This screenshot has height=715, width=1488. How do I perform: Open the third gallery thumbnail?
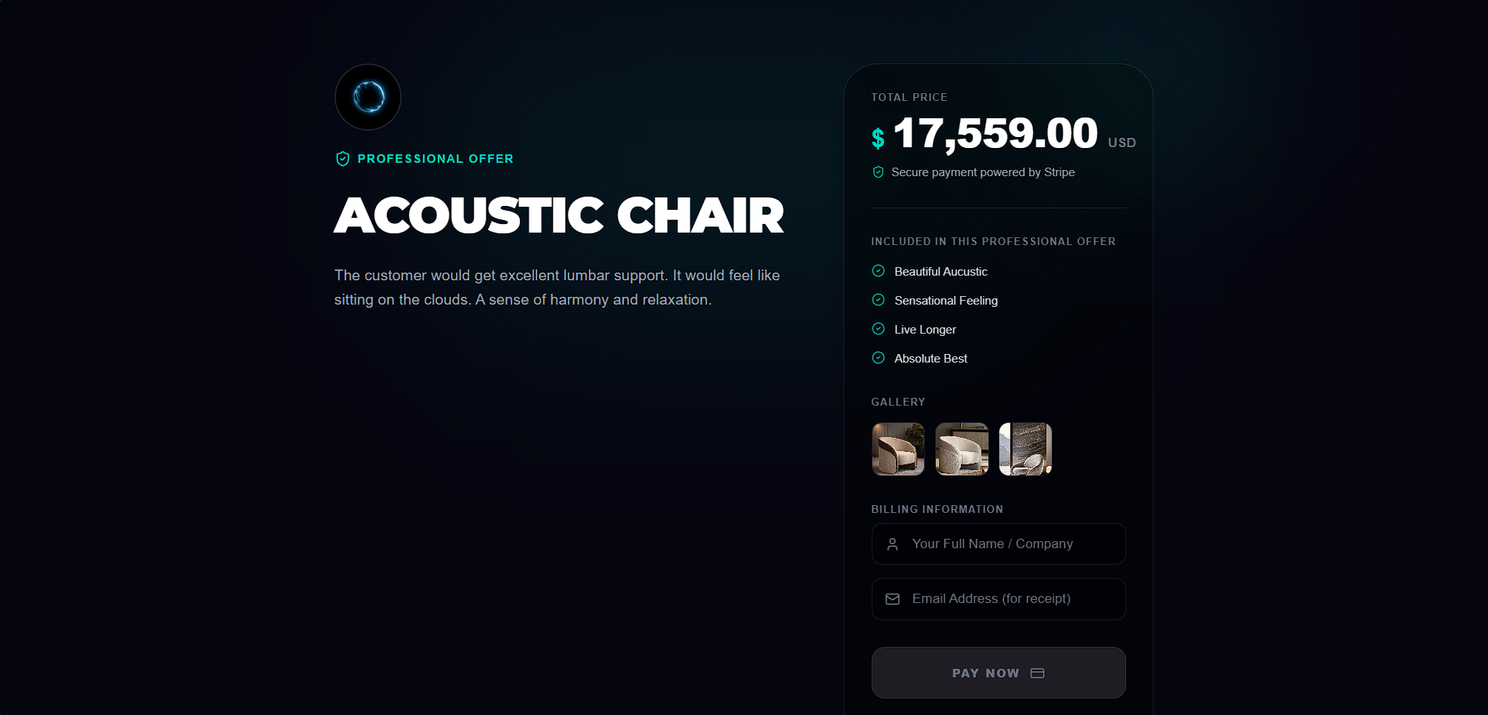point(1025,449)
